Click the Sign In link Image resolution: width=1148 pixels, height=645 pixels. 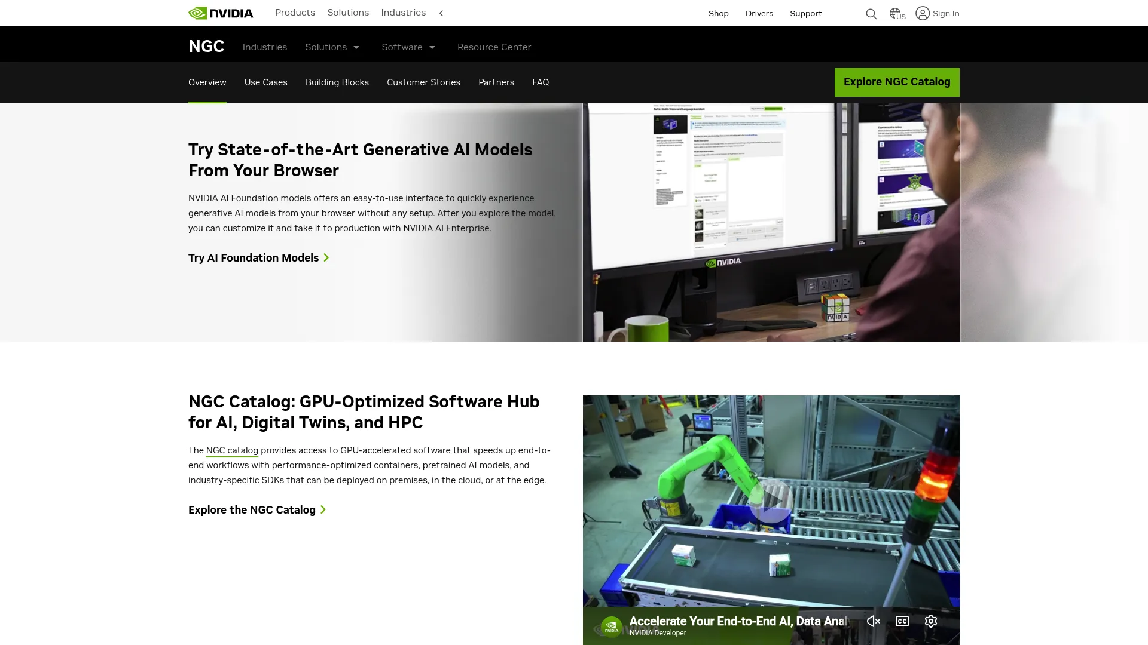click(x=946, y=13)
